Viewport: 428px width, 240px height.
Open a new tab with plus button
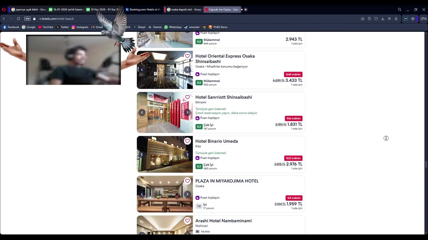[x=245, y=10]
